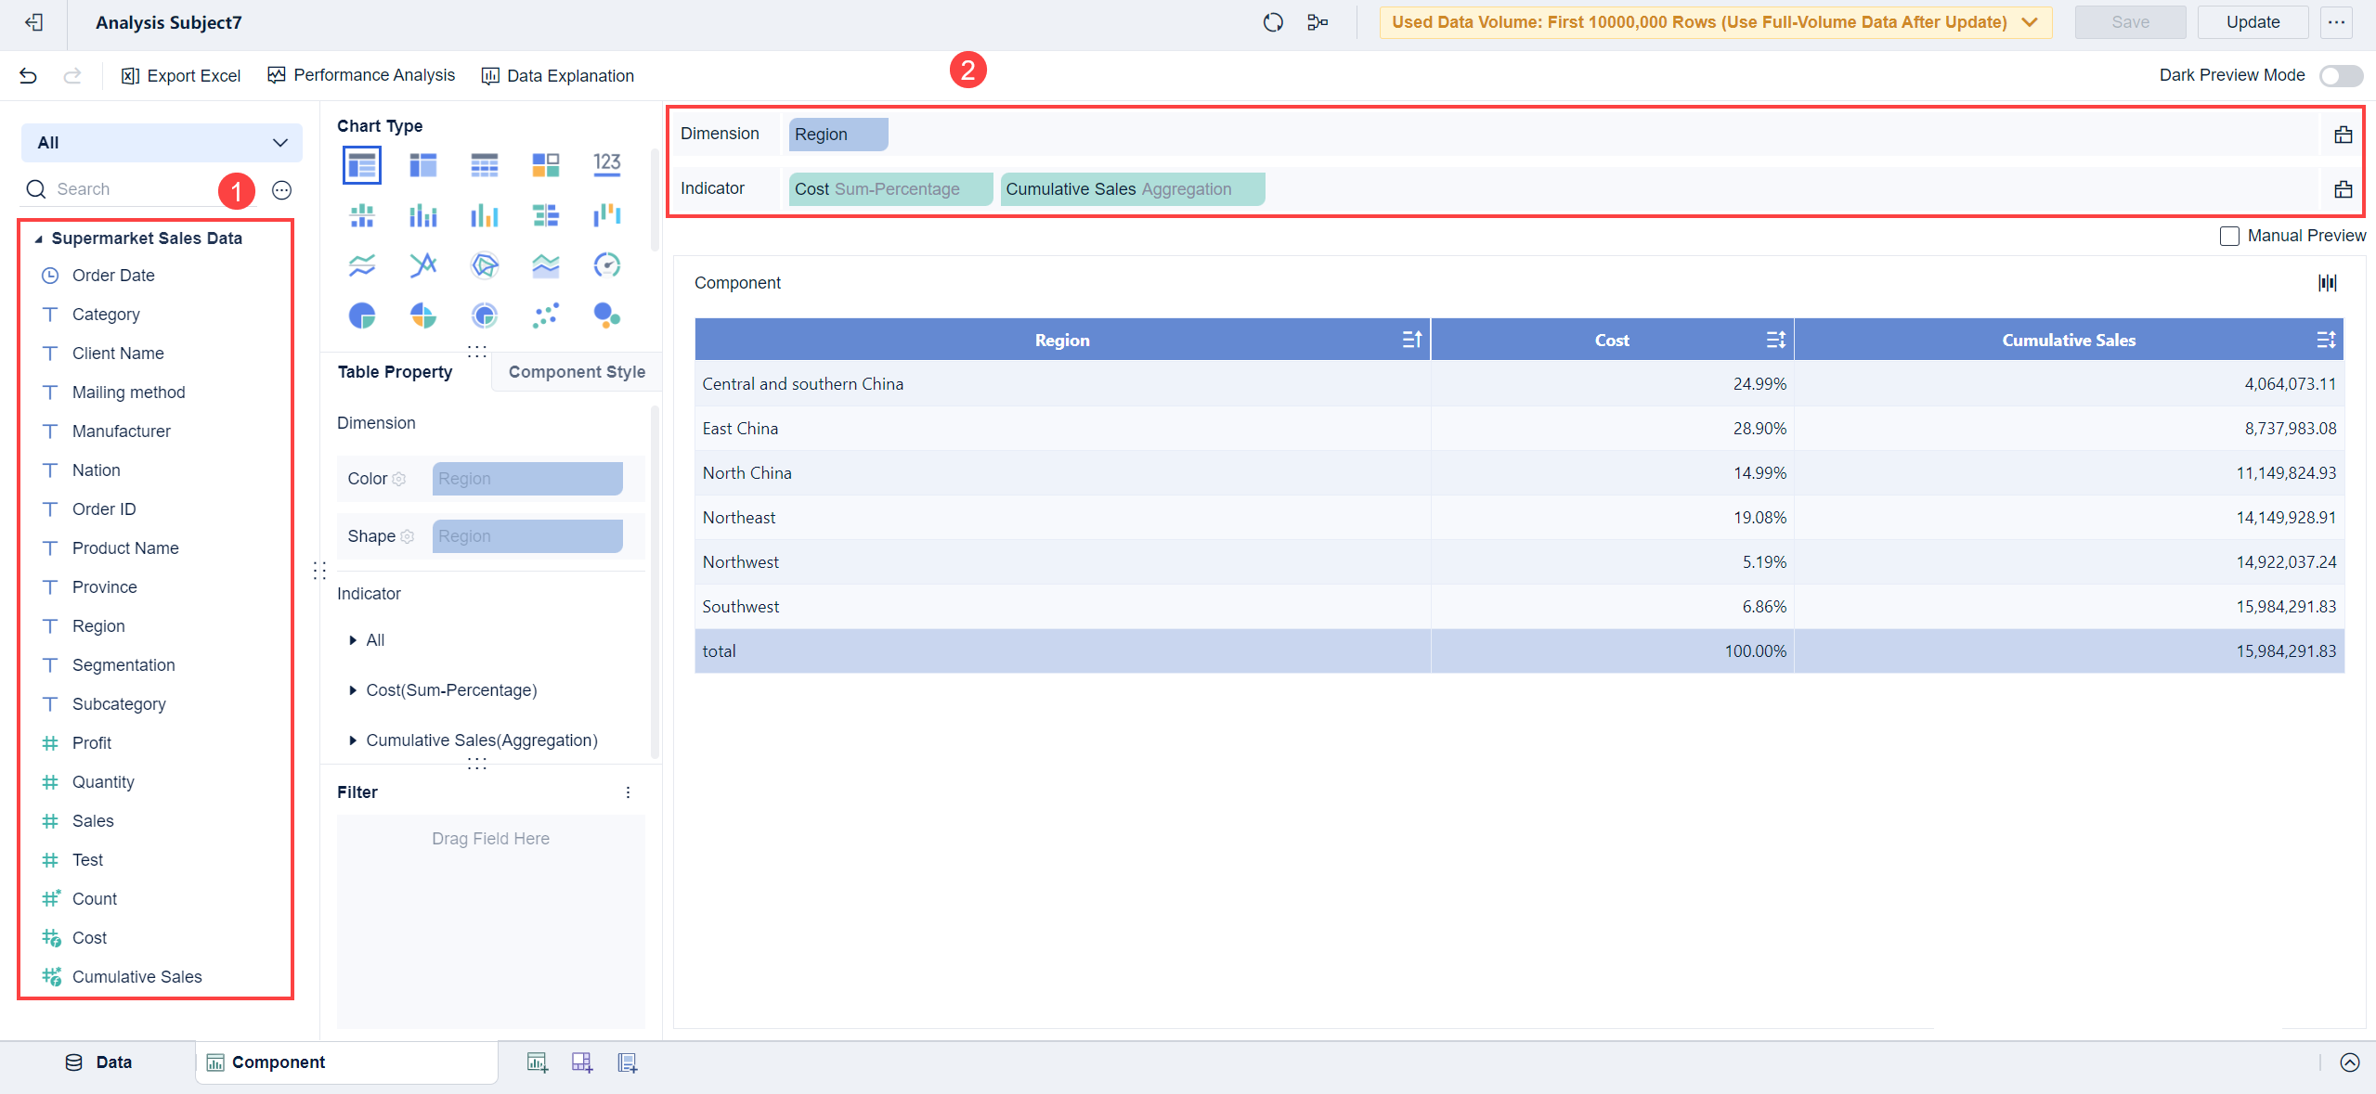2376x1094 pixels.
Task: Open field options menu next to Search
Action: pyautogui.click(x=282, y=190)
